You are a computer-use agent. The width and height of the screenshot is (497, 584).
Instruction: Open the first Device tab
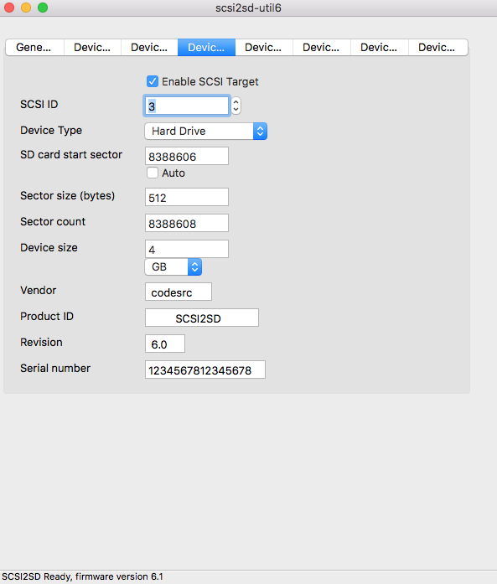pyautogui.click(x=92, y=47)
